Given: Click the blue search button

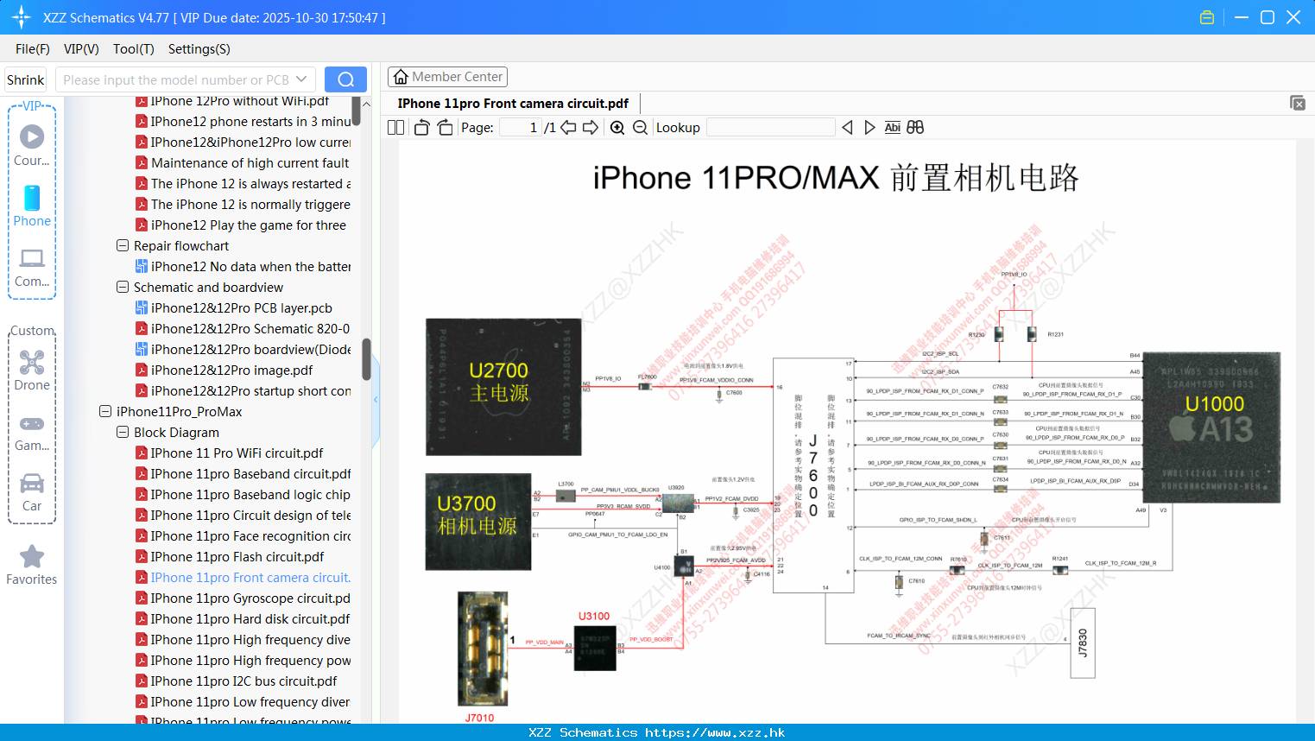Looking at the screenshot, I should click(x=345, y=79).
